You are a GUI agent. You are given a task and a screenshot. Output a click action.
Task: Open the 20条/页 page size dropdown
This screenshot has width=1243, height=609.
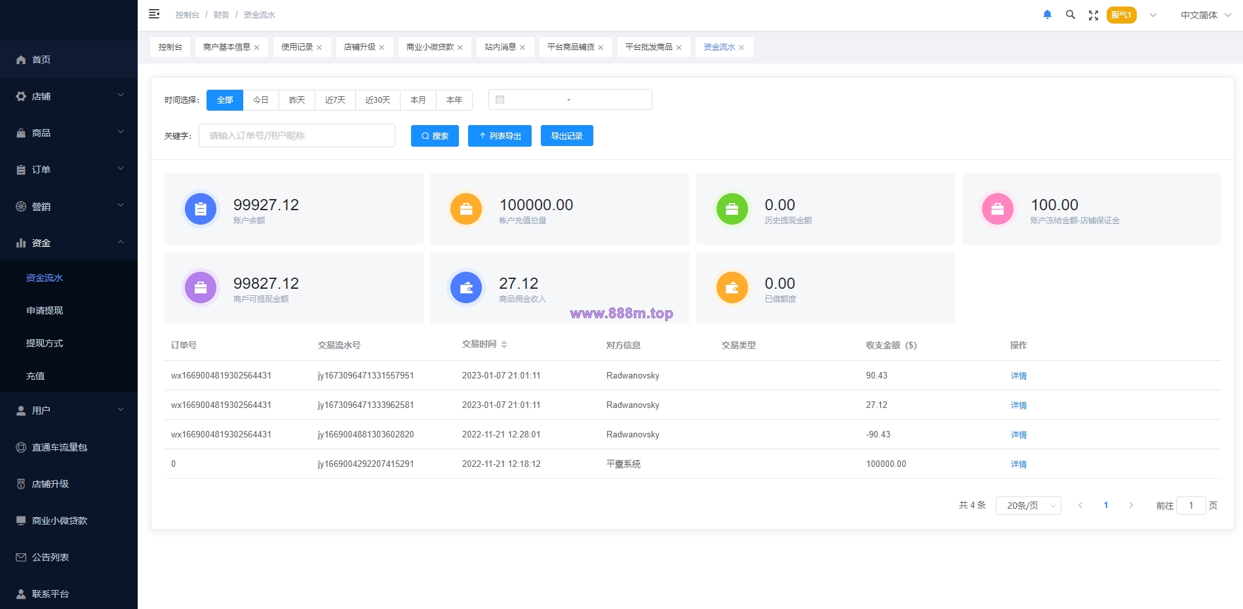tap(1029, 506)
